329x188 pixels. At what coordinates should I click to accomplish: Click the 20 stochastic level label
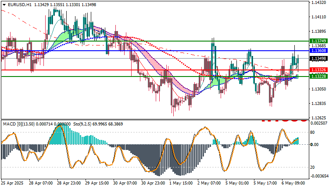pos(312,167)
